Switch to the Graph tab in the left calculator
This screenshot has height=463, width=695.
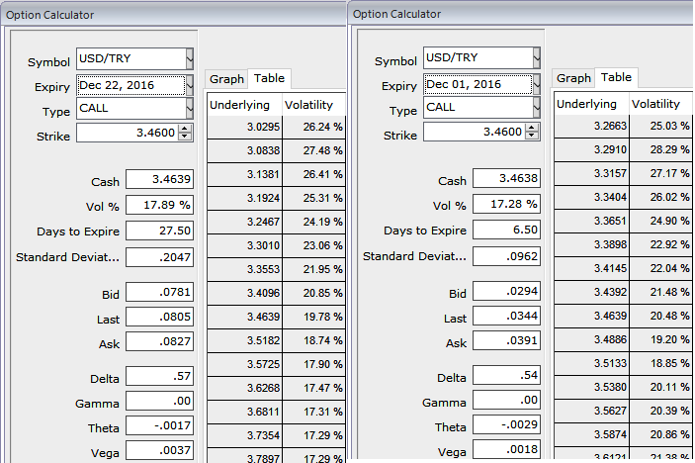point(226,79)
